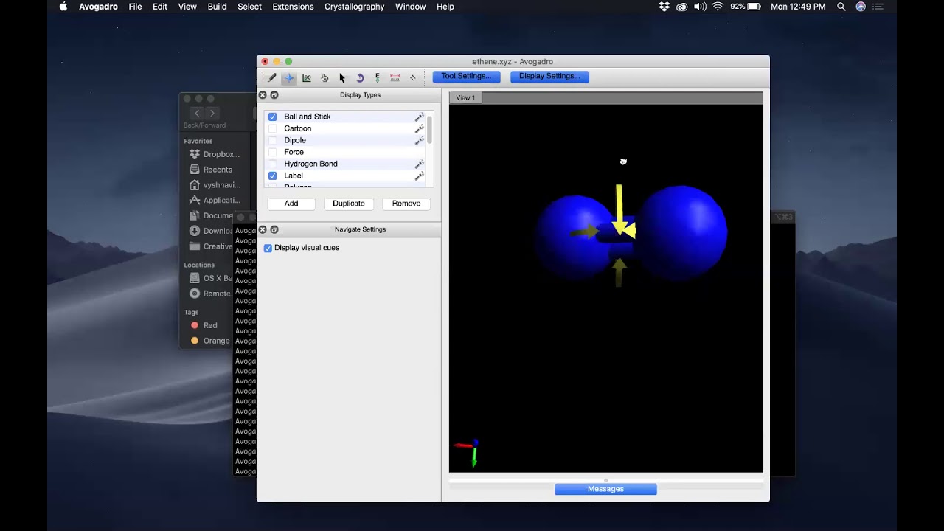Open the Avogadro application menu
Image resolution: width=944 pixels, height=531 pixels.
(x=98, y=7)
